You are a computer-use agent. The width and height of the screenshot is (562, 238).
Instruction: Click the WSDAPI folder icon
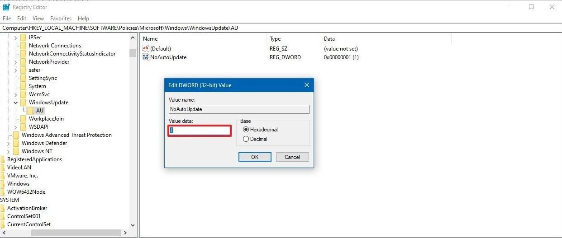point(24,127)
